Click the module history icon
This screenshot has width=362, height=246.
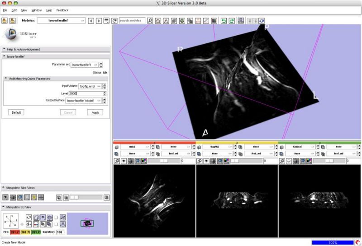(x=106, y=21)
